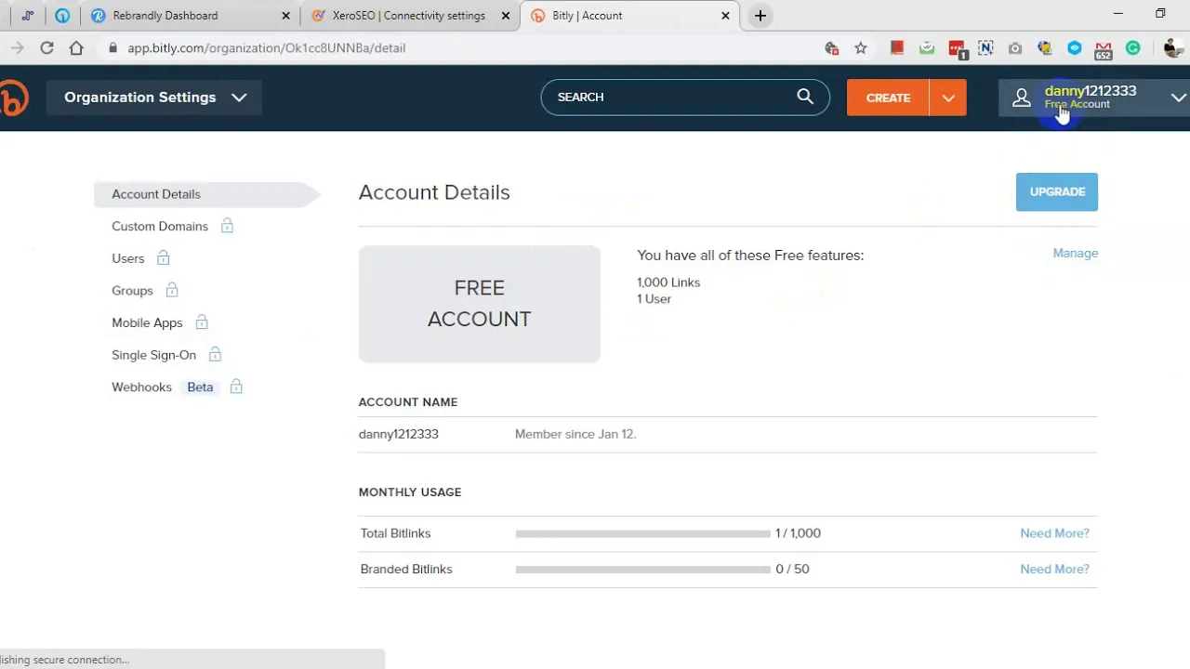This screenshot has height=669, width=1190.
Task: Open Webhooks settings
Action: pos(141,387)
